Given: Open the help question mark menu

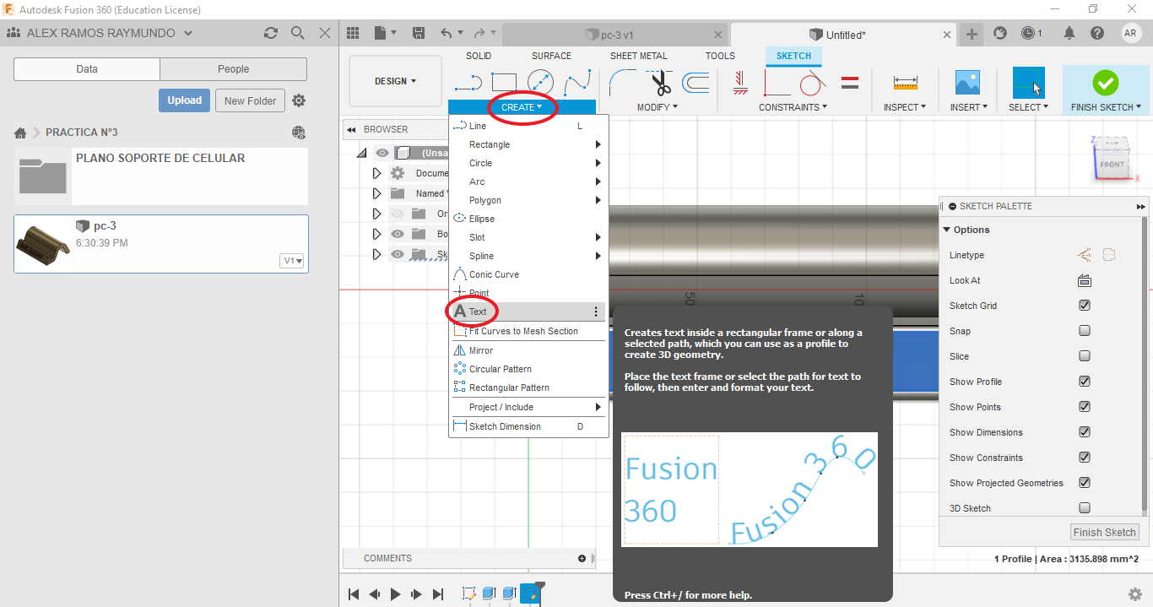Looking at the screenshot, I should (x=1096, y=33).
